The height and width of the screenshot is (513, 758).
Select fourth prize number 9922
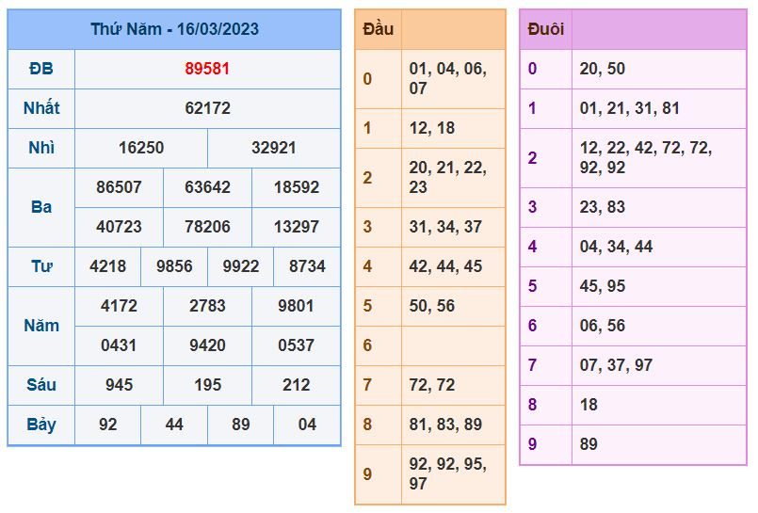tap(241, 266)
